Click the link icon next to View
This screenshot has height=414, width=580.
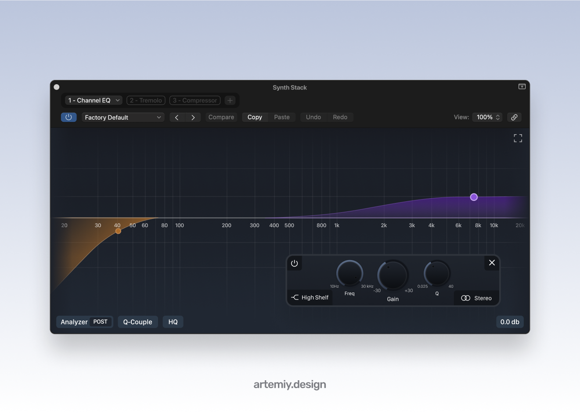click(x=514, y=117)
